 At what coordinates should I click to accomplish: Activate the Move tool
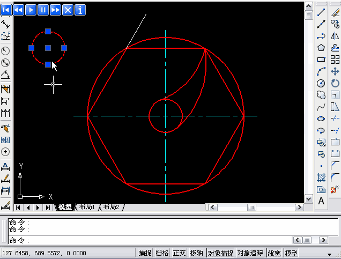pyautogui.click(x=335, y=71)
